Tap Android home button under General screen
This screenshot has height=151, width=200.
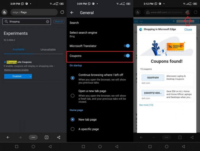coord(100,147)
